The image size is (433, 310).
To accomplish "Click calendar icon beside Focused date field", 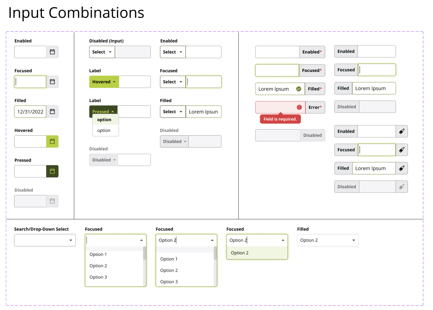I will point(52,82).
